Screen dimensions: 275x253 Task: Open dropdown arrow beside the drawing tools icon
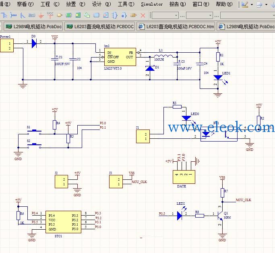[x=252, y=4]
